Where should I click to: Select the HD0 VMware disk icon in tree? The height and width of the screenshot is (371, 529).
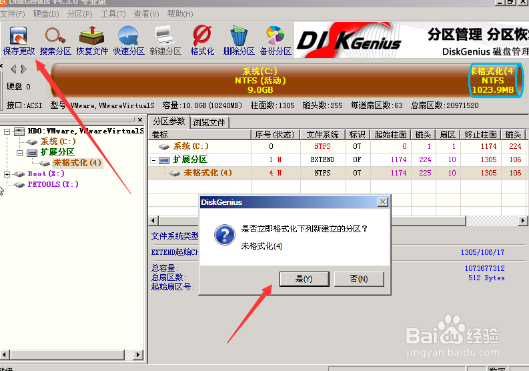19,131
